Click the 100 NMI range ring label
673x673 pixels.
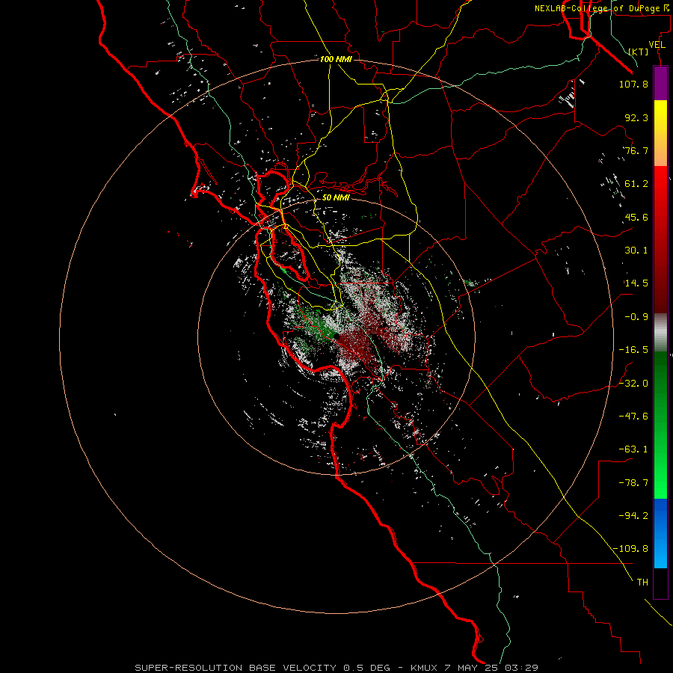coord(336,59)
